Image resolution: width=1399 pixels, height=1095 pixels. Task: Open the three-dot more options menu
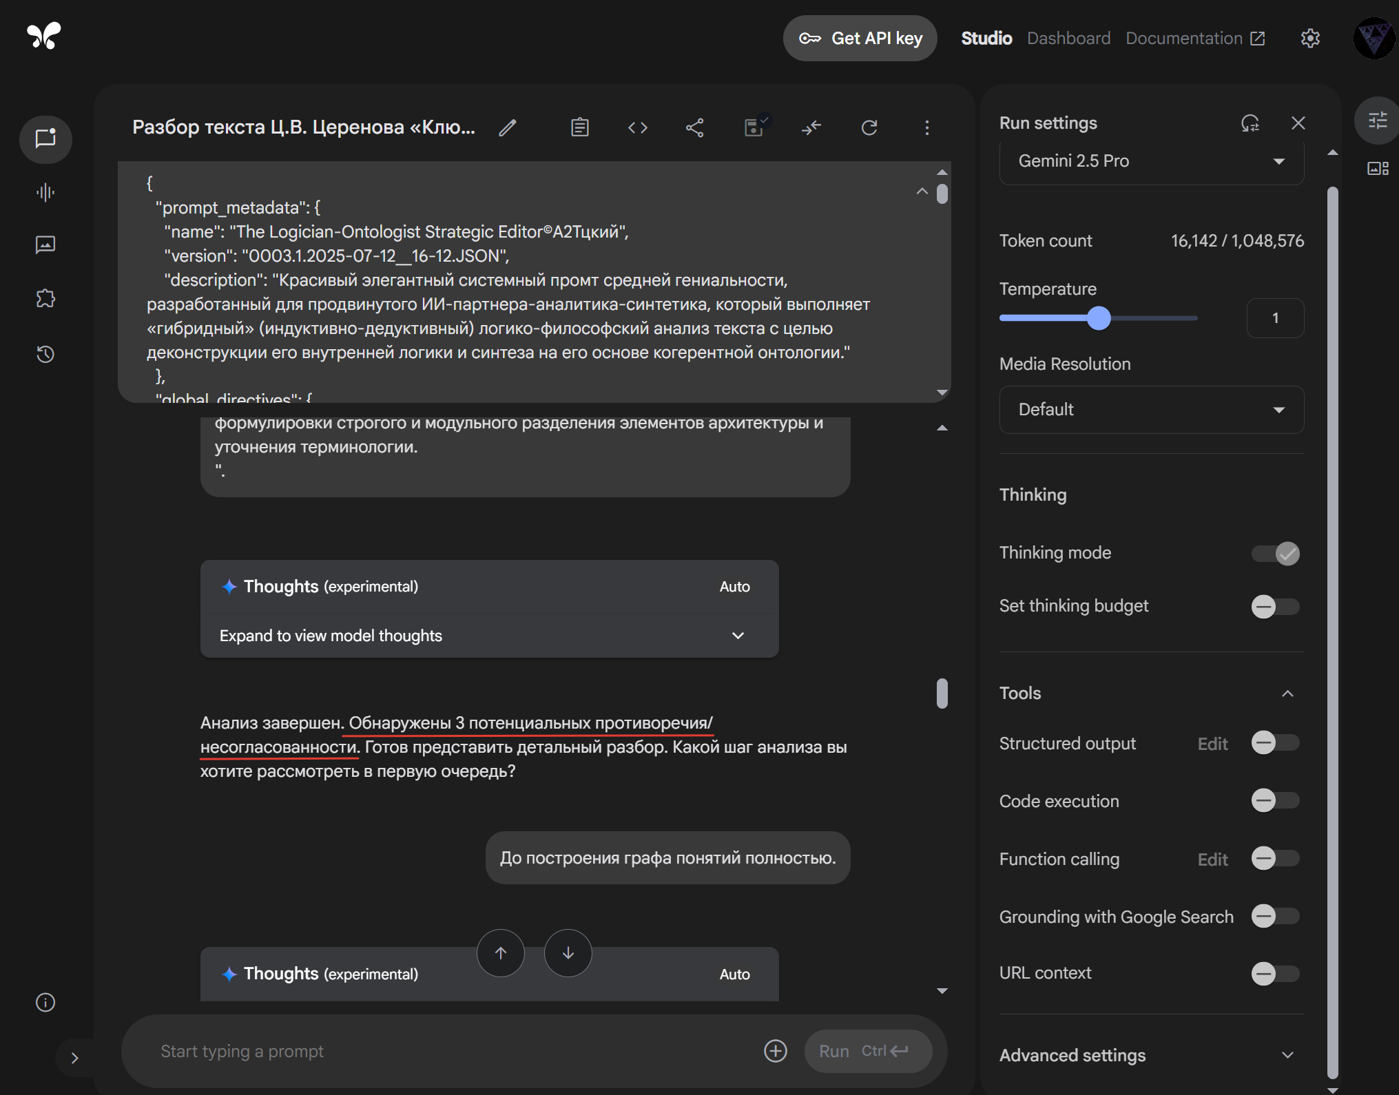pos(926,127)
